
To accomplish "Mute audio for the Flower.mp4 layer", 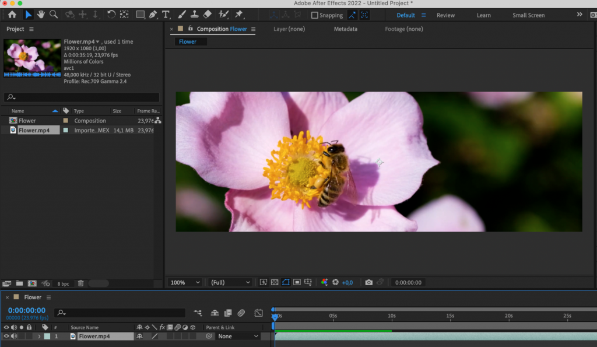I will coord(14,336).
